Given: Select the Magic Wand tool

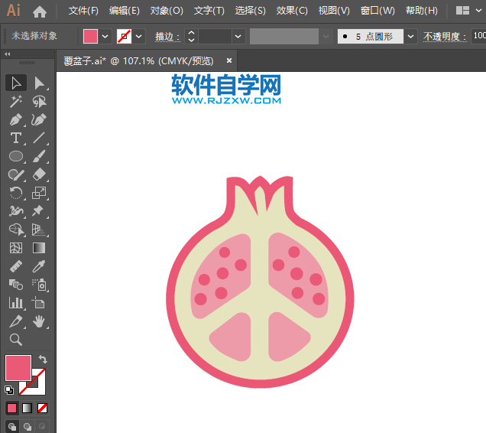Looking at the screenshot, I should pyautogui.click(x=15, y=102).
